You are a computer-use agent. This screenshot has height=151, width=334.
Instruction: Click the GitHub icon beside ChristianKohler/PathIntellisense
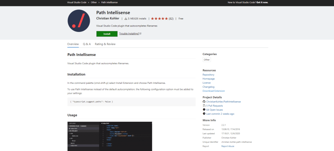(204, 102)
